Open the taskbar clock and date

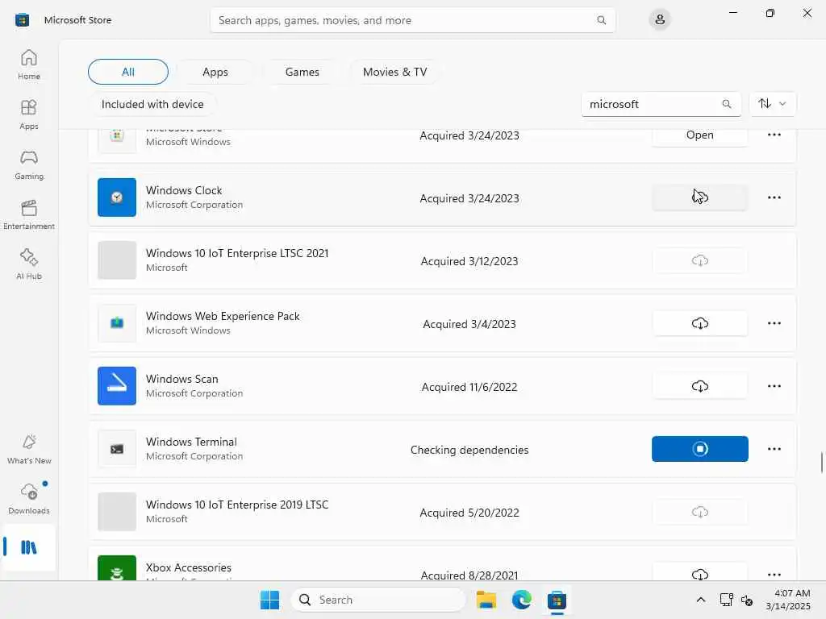point(788,600)
